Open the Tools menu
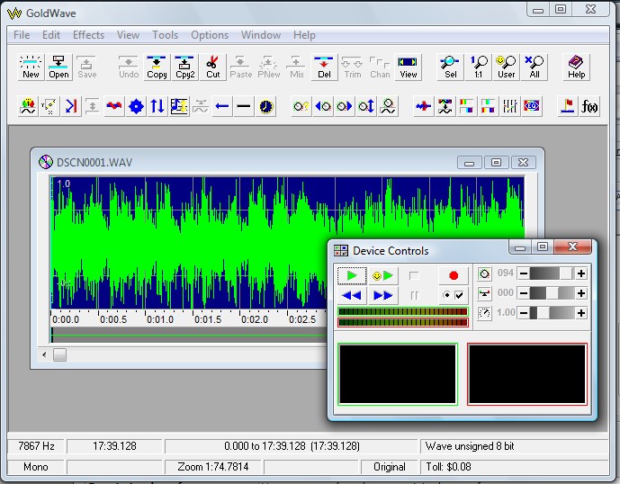 click(x=166, y=35)
